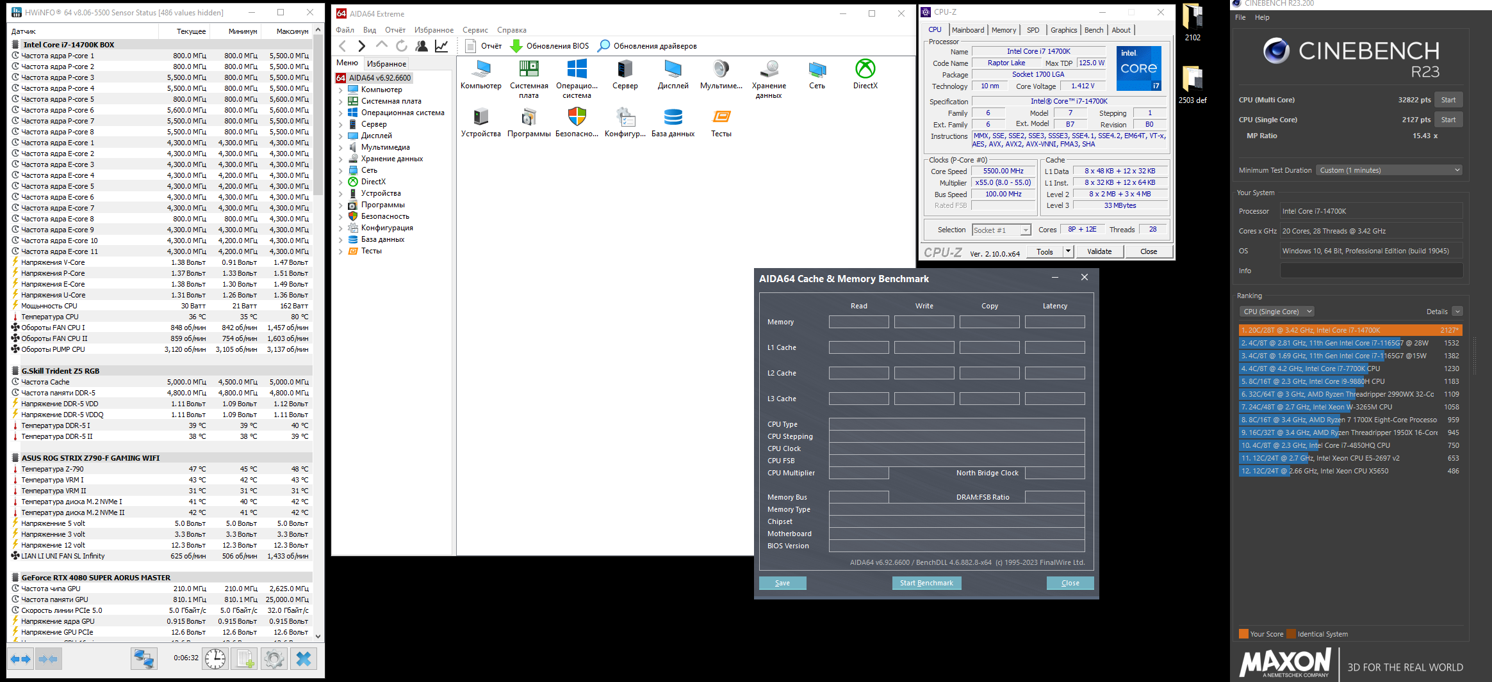Start the Cinebench CPU Multi Core test
The width and height of the screenshot is (1492, 682).
1448,100
